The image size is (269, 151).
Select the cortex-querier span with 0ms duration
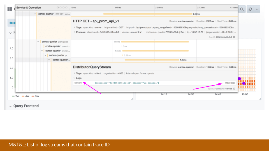tap(53, 46)
